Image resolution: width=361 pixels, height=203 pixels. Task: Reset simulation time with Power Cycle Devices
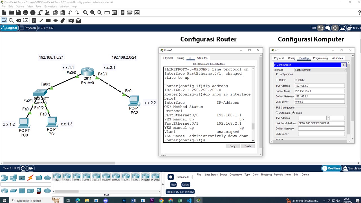pos(23,168)
